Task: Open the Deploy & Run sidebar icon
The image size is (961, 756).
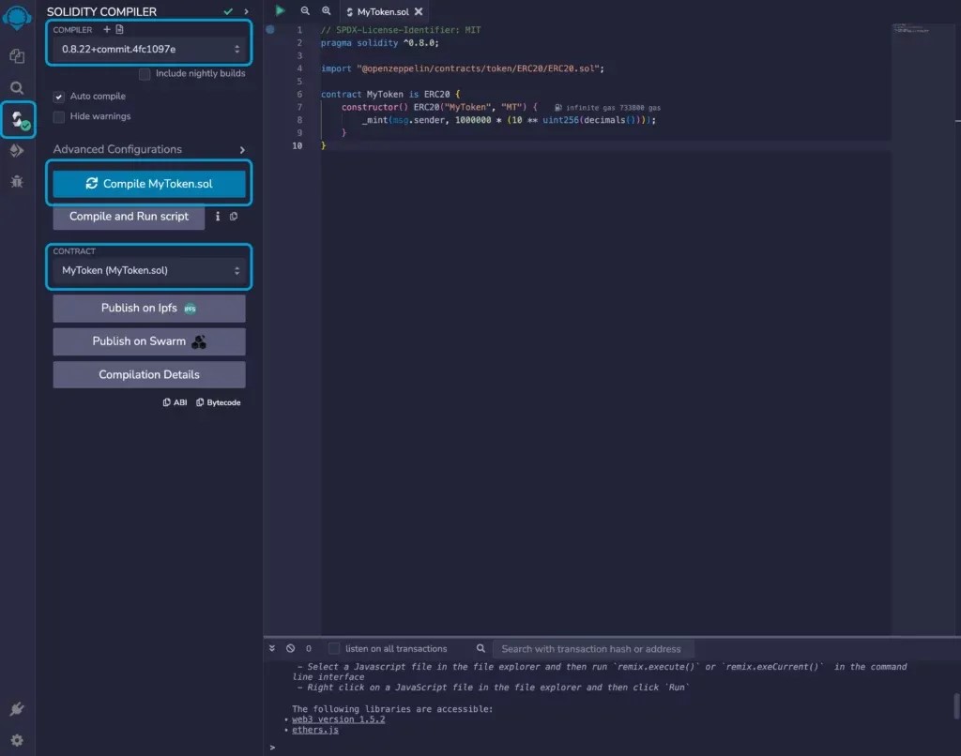Action: click(17, 151)
